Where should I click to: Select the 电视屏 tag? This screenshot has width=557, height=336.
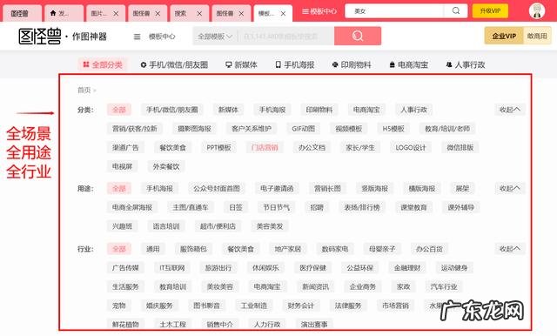click(x=122, y=166)
